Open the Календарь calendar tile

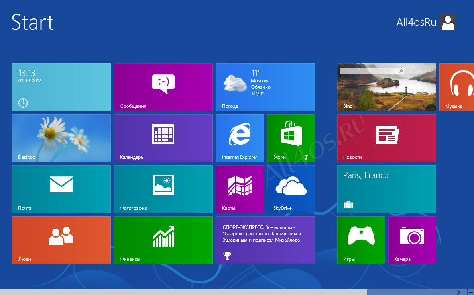pyautogui.click(x=163, y=138)
